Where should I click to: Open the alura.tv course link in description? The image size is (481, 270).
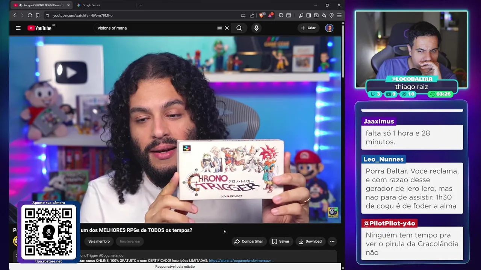[x=241, y=261]
